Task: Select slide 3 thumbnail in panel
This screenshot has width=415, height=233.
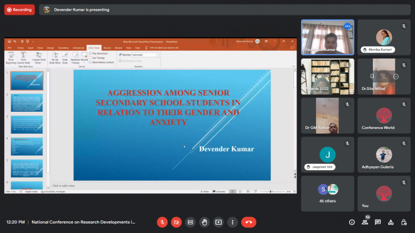Action: click(x=27, y=125)
